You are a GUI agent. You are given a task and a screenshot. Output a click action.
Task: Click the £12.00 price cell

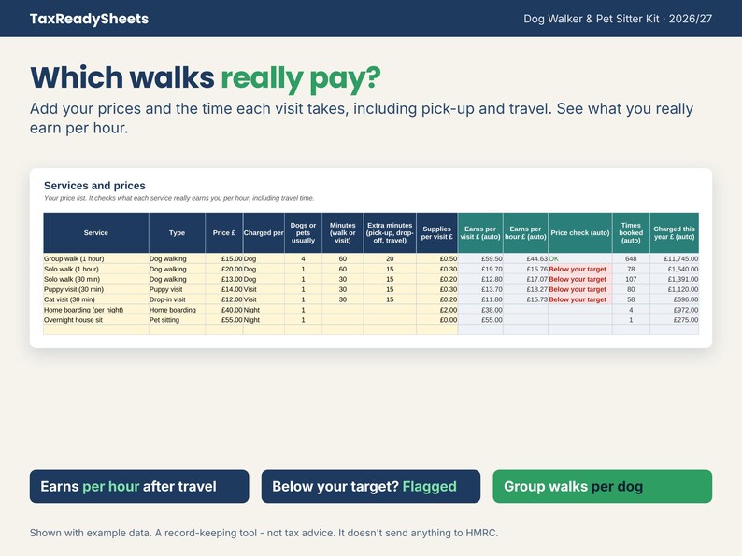tap(224, 299)
